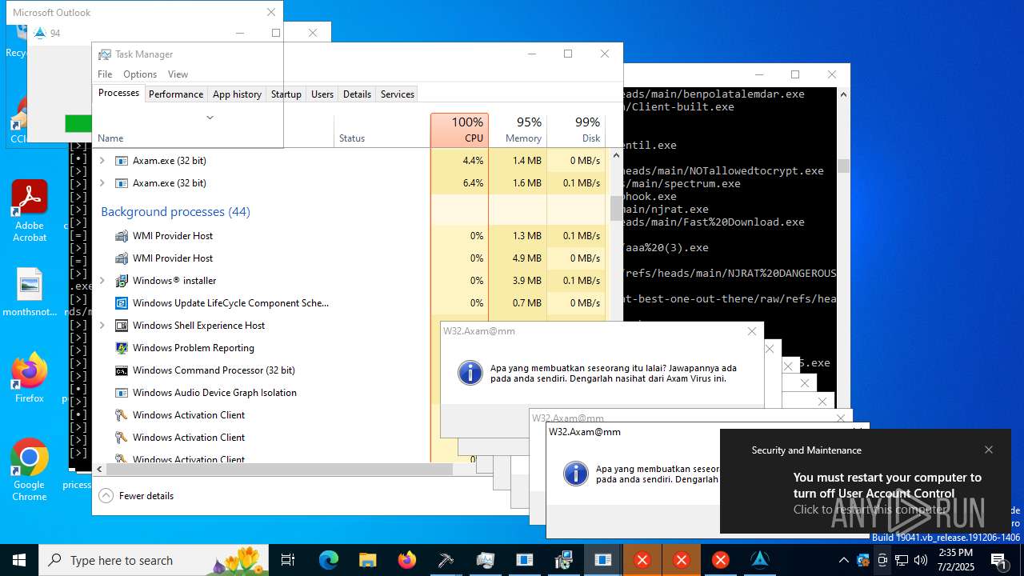
Task: Click the Windows Command Processor process icon
Action: pyautogui.click(x=122, y=370)
